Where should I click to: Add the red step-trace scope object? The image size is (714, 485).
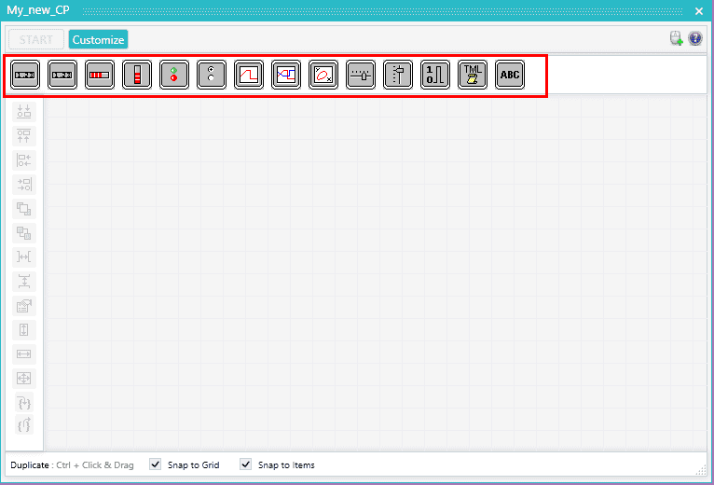coord(249,75)
